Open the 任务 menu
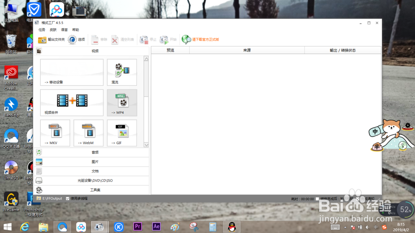The width and height of the screenshot is (415, 233). (x=42, y=29)
